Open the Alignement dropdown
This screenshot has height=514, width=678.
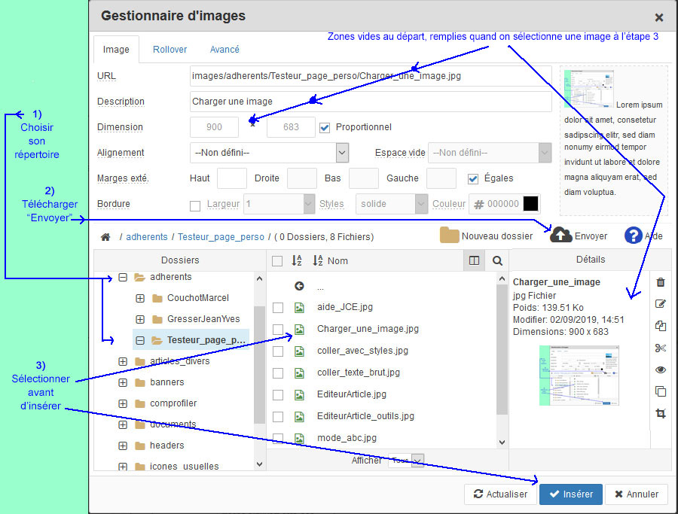click(x=269, y=153)
